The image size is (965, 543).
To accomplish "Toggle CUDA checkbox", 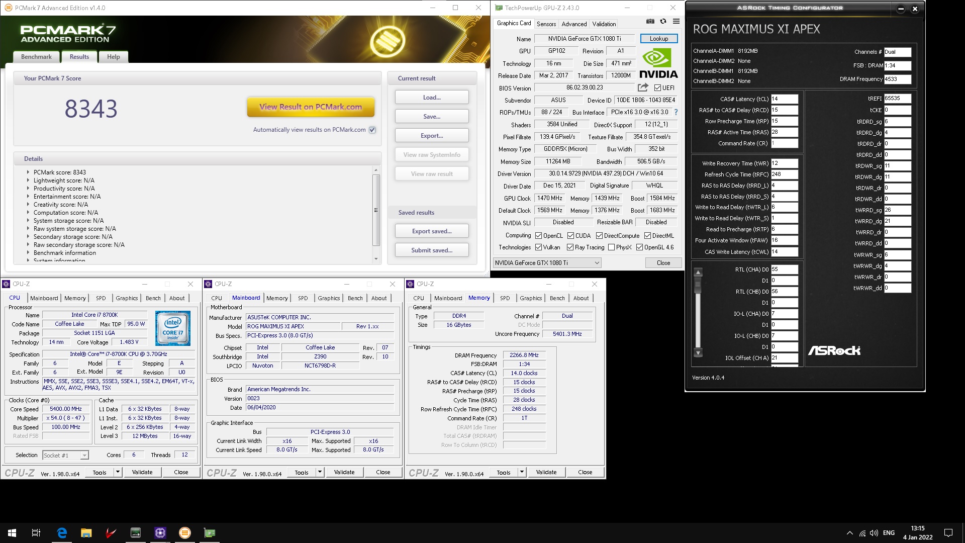I will 570,236.
